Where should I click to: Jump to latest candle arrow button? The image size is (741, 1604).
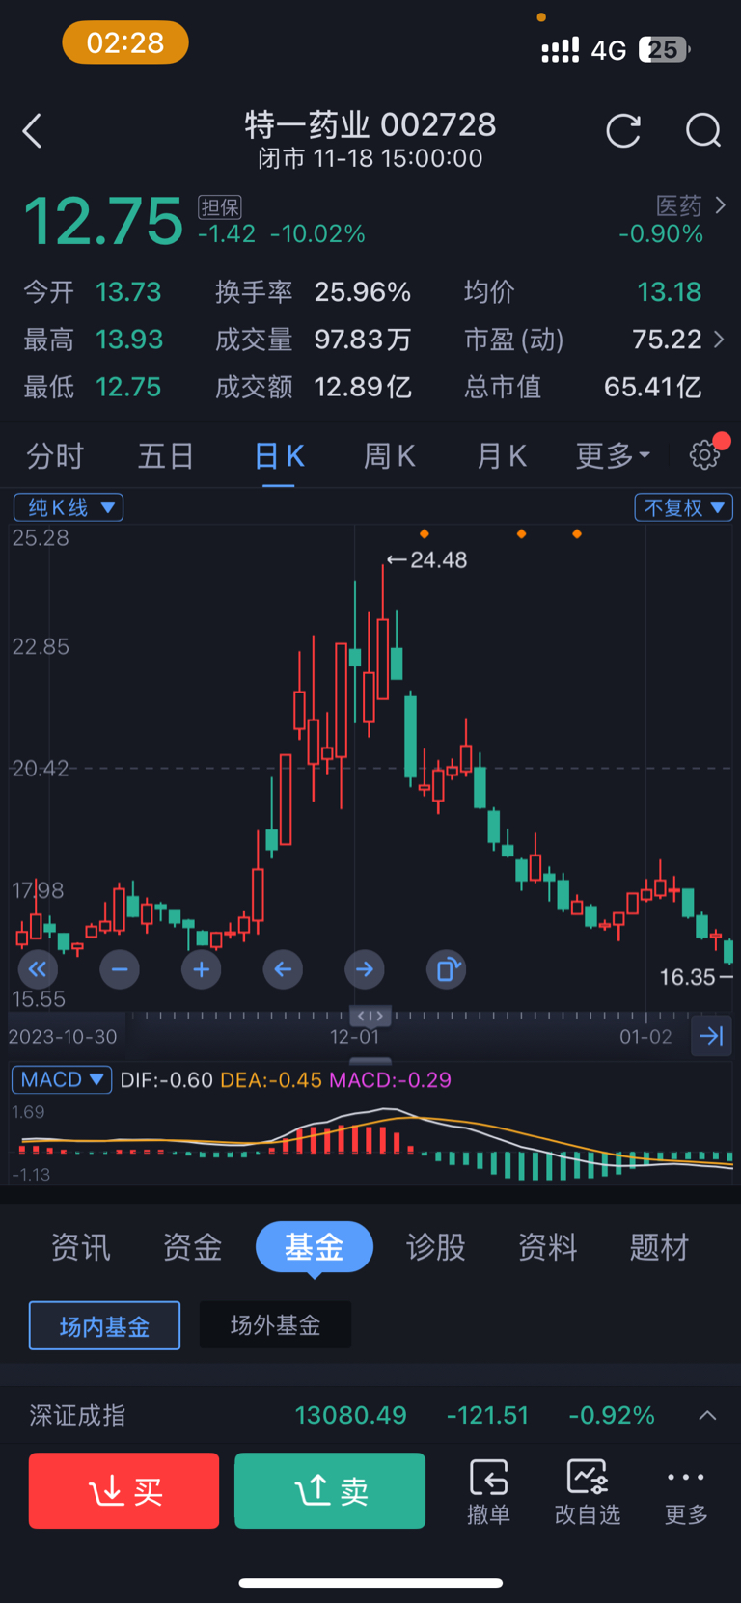point(712,1036)
